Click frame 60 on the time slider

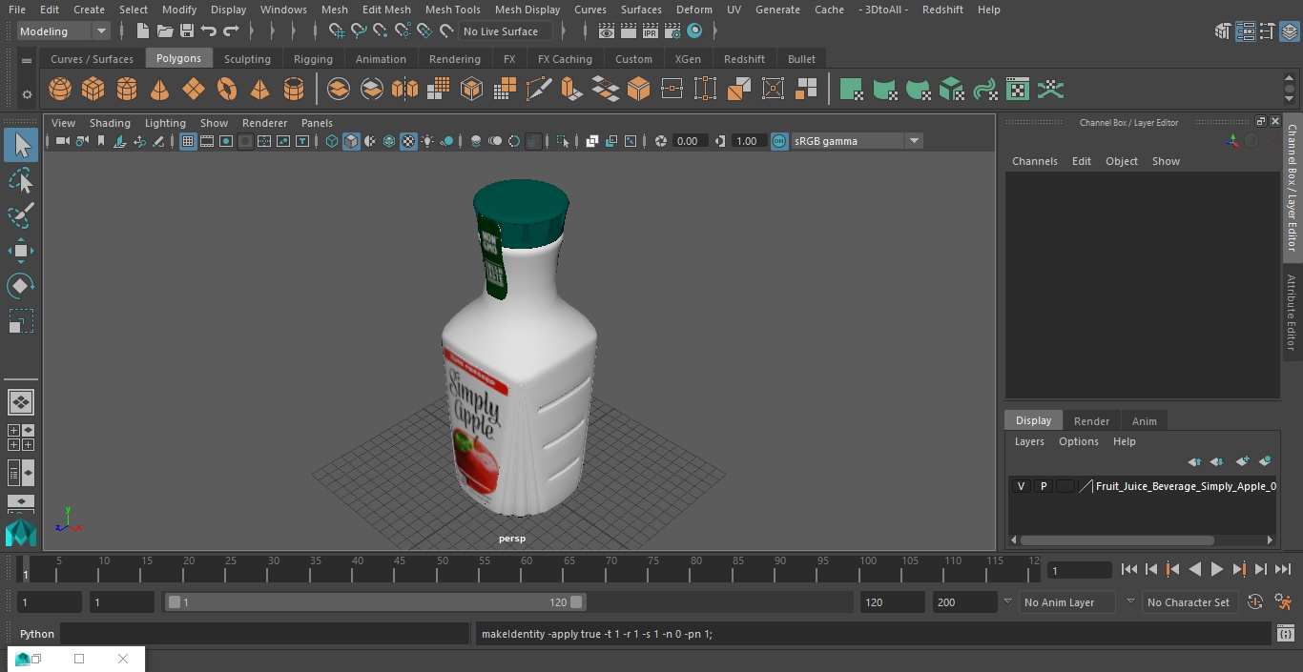coord(527,569)
